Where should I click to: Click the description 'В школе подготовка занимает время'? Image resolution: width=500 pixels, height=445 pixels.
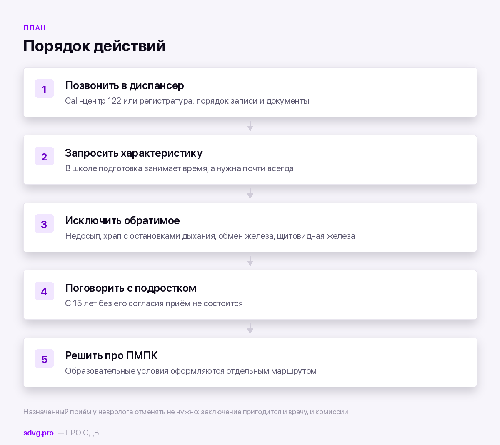pos(179,168)
